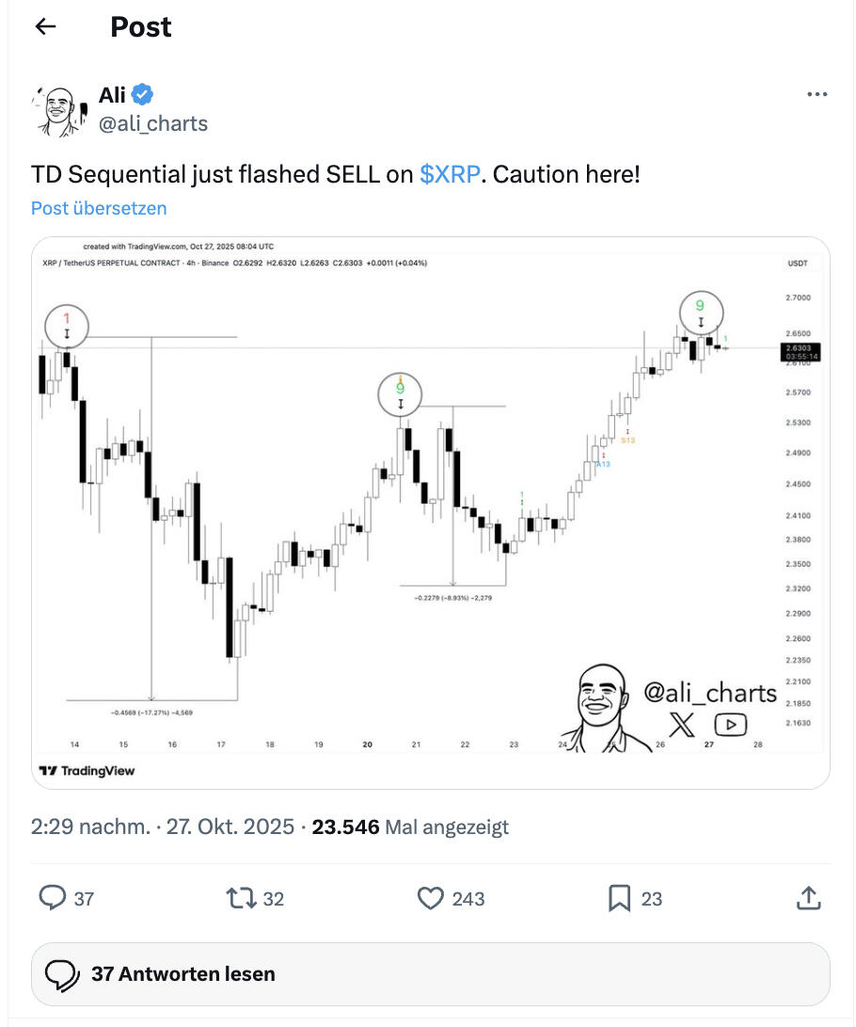Click the "Post" header title
Image resolution: width=856 pixels, height=1027 pixels.
[141, 27]
